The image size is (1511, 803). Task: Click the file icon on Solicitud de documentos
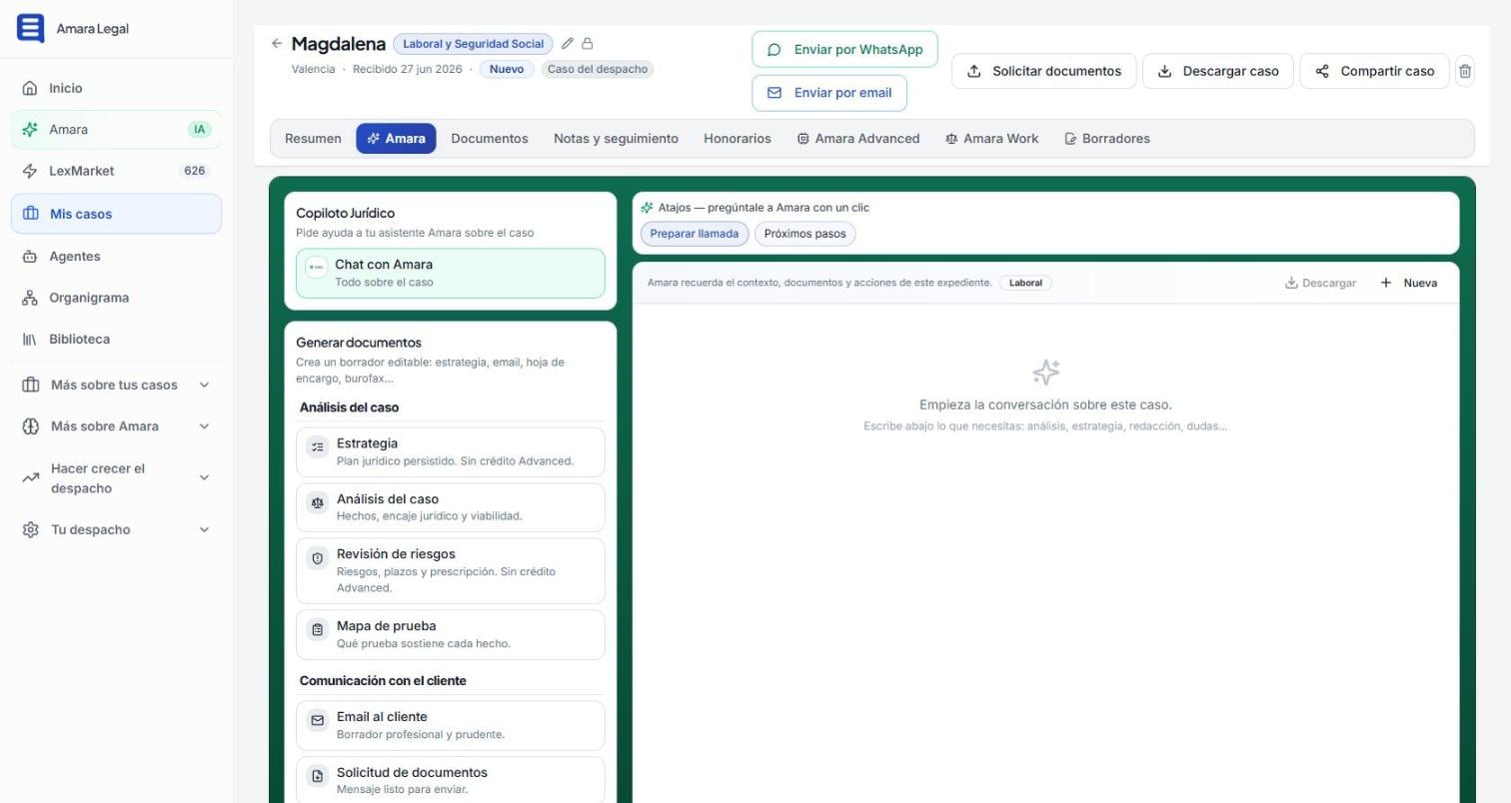click(x=318, y=776)
